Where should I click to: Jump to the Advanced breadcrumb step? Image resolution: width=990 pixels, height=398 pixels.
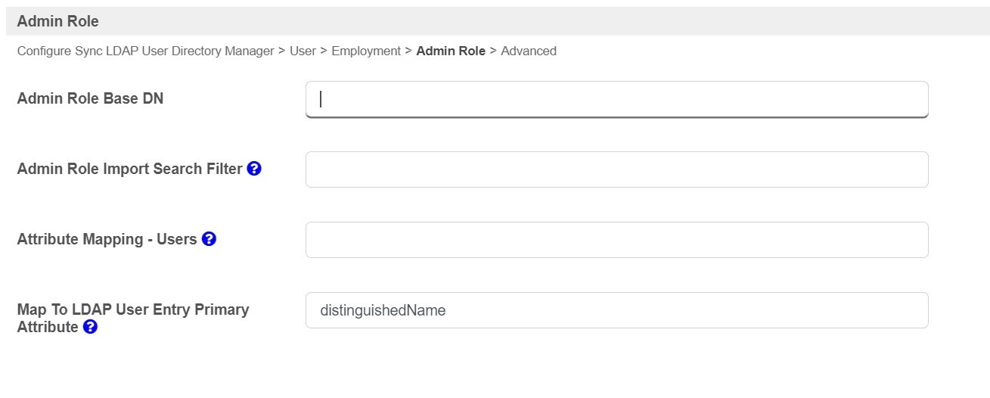click(x=529, y=51)
